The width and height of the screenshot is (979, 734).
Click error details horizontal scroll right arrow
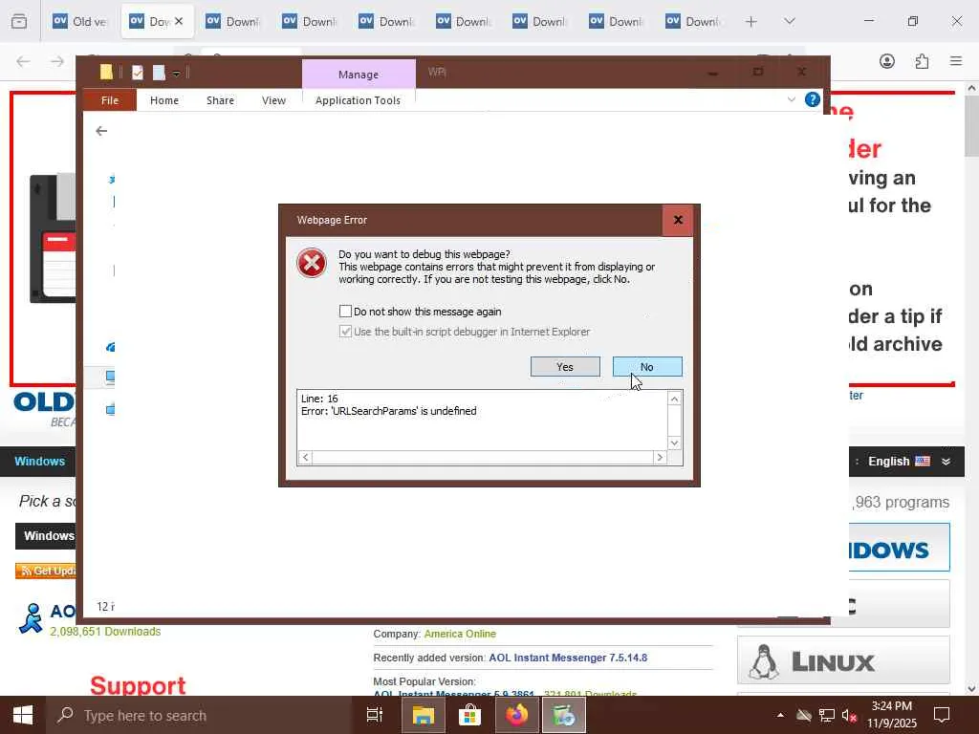(660, 458)
